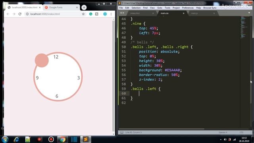
Task: Click the '/* bells */' comment line
Action: pos(142,43)
